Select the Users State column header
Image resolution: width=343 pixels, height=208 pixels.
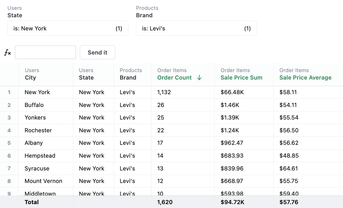click(86, 78)
